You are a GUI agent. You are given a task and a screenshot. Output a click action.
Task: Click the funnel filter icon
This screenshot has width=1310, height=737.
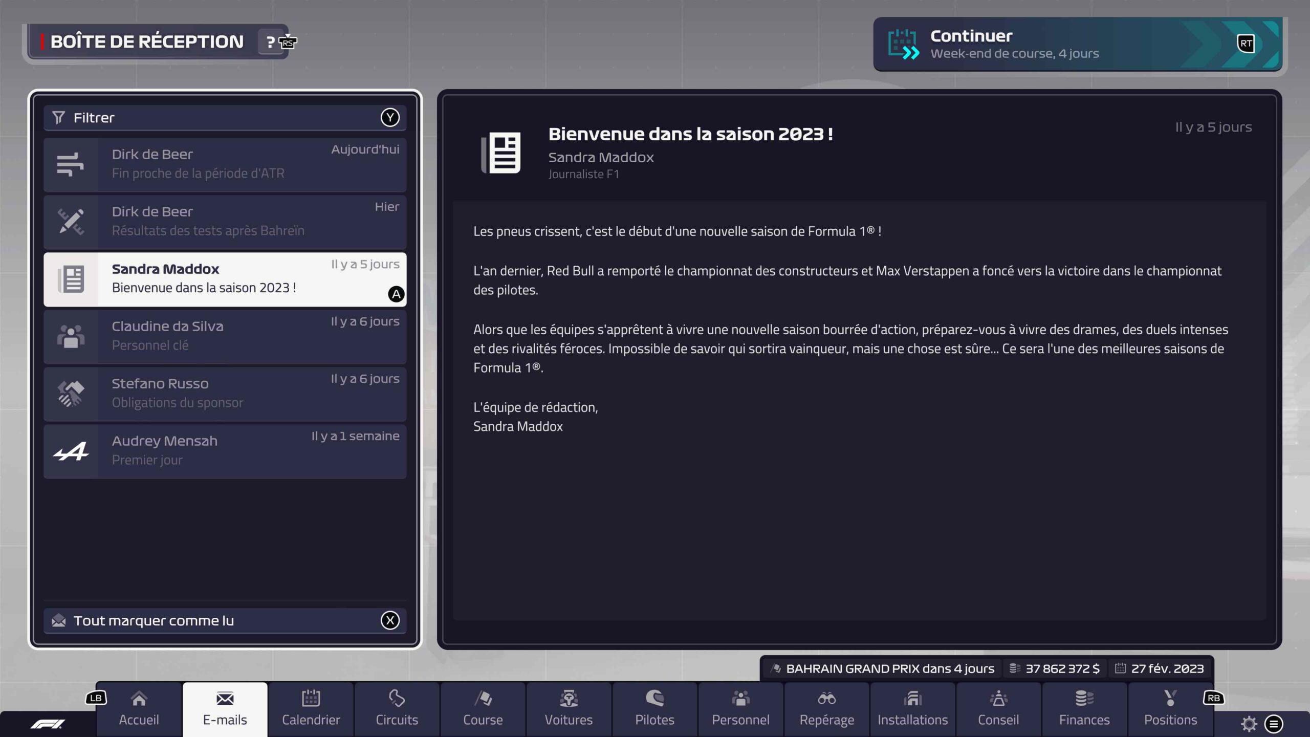pyautogui.click(x=58, y=118)
